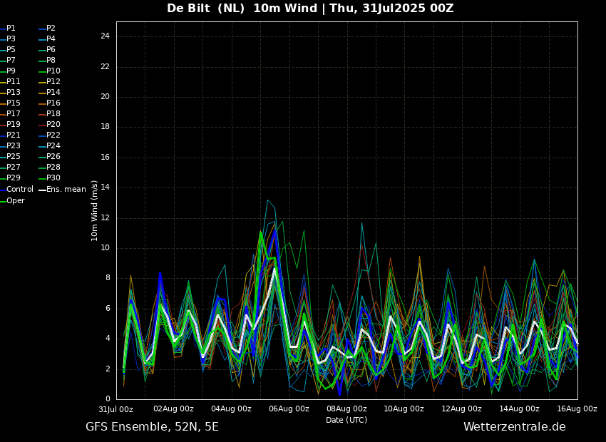
Task: Click the P25 legend entry
Action: click(x=13, y=157)
